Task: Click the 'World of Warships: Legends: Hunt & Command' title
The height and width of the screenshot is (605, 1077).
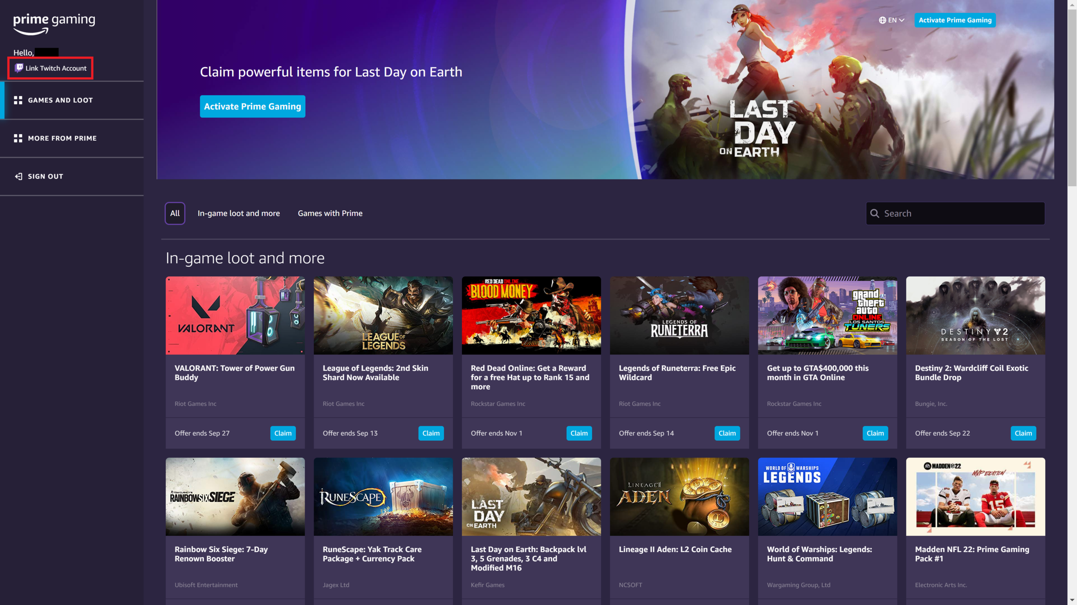Action: (819, 554)
